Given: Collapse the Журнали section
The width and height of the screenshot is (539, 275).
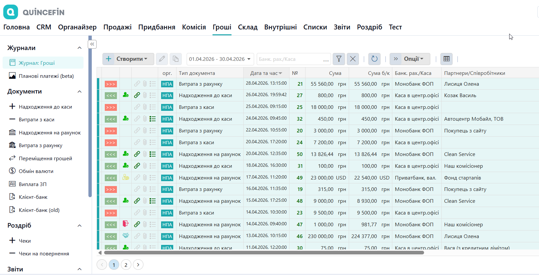Looking at the screenshot, I should (x=80, y=48).
